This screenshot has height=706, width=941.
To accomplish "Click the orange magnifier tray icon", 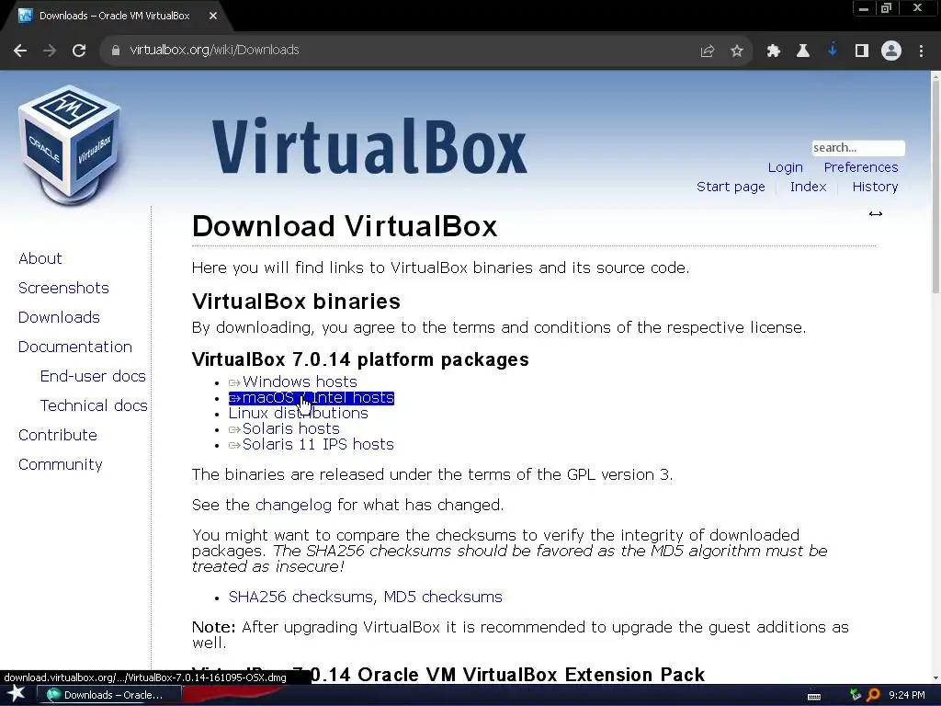I will [x=873, y=695].
